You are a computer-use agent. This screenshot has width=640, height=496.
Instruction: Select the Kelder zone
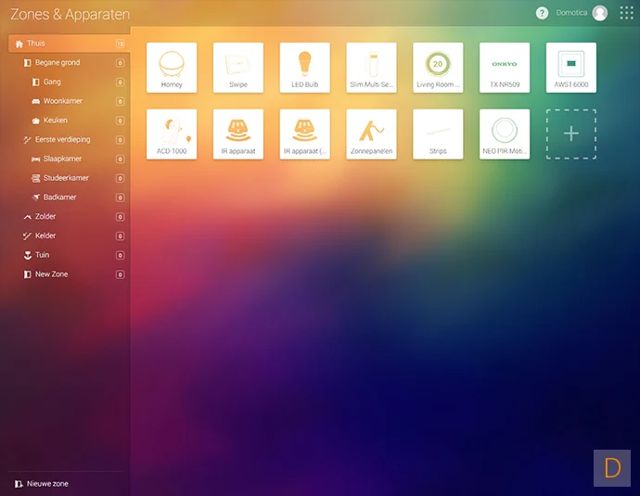[x=69, y=235]
